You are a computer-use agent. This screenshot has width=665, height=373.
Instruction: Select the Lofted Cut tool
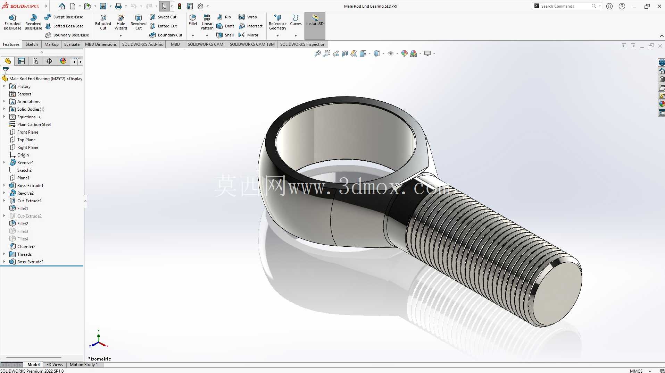[163, 26]
